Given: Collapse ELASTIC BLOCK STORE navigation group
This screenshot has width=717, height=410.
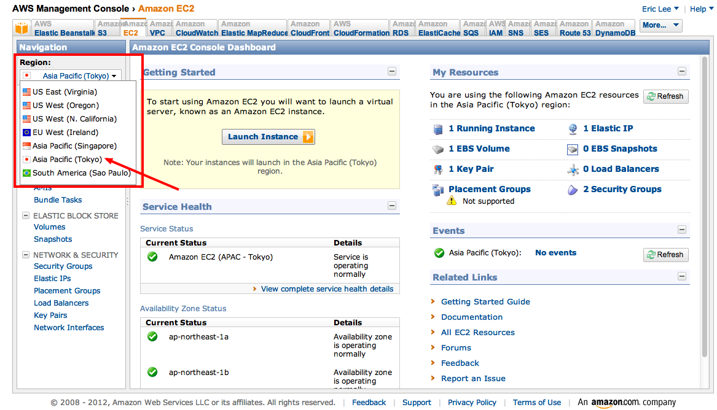Looking at the screenshot, I should click(x=26, y=215).
